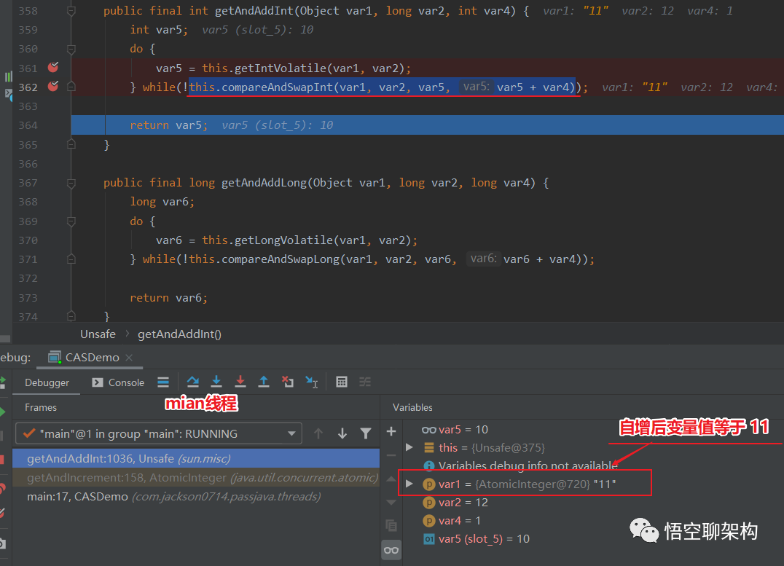This screenshot has width=784, height=566.
Task: Click the fold marker at line 371
Action: point(71,259)
